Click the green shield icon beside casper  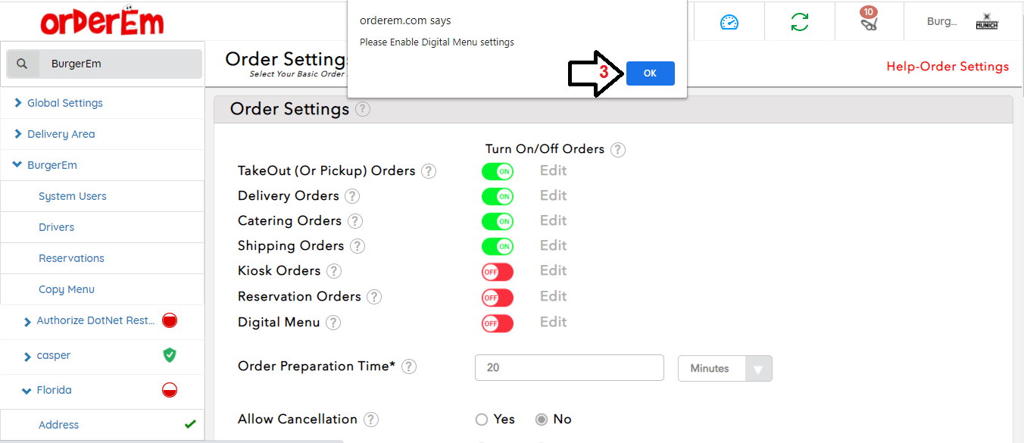170,355
